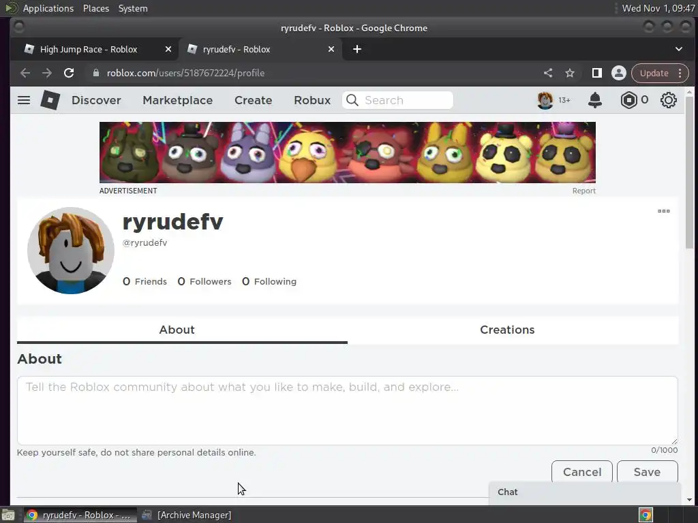Click the ryrudefv - Roblox taskbar button
The image size is (698, 523).
coord(80,515)
